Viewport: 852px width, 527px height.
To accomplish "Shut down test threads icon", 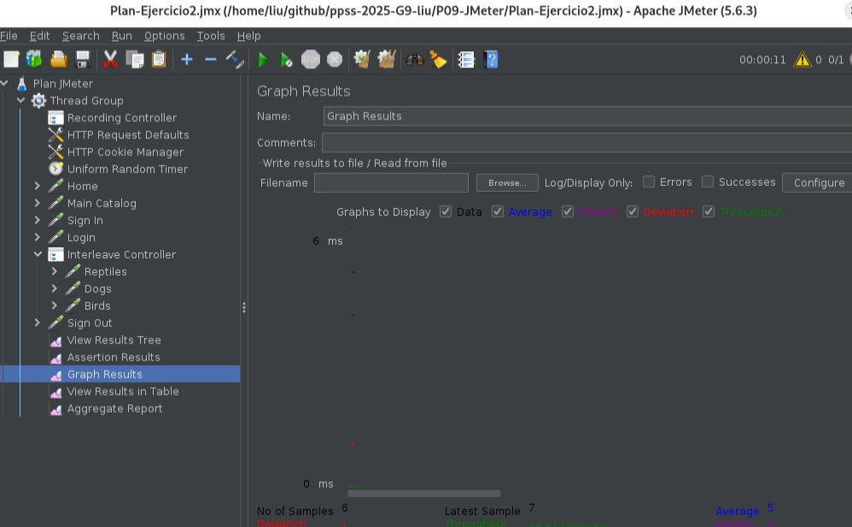I will point(335,59).
